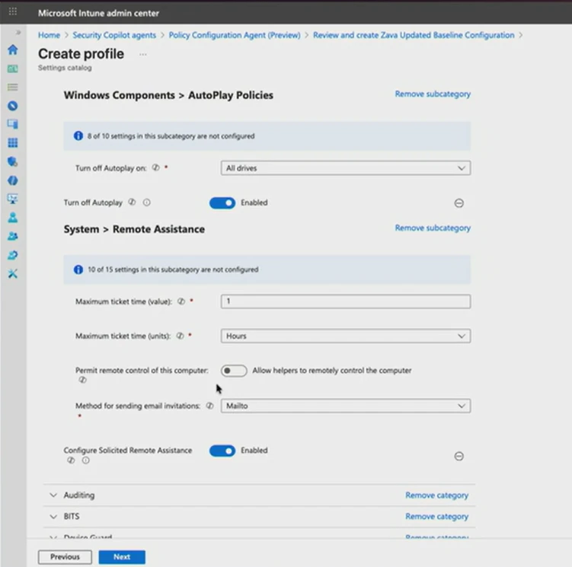Image resolution: width=572 pixels, height=567 pixels.
Task: Open the Tenant administration icon in sidebar
Action: pos(13,255)
